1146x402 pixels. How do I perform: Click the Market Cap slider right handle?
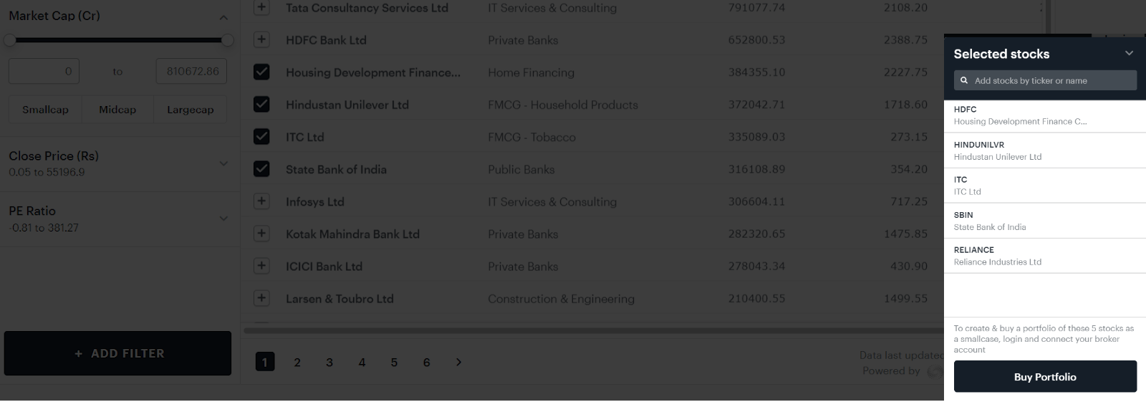(x=227, y=40)
